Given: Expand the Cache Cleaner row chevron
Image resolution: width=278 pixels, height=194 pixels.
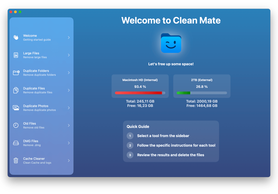Looking at the screenshot, I should 69,160.
